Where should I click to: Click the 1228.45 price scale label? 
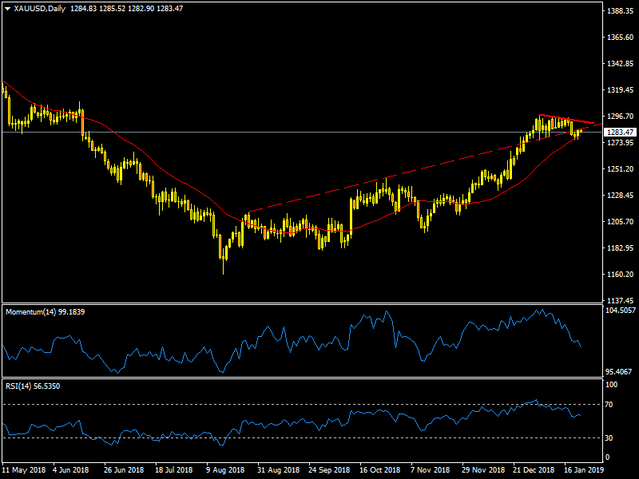[x=619, y=196]
